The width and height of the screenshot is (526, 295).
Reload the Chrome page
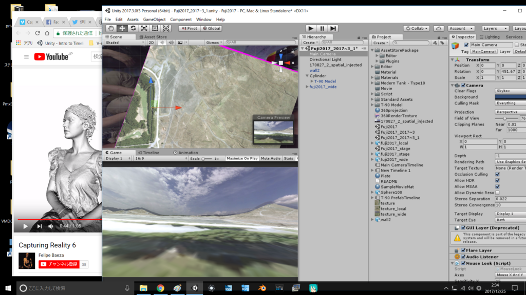[x=37, y=33]
